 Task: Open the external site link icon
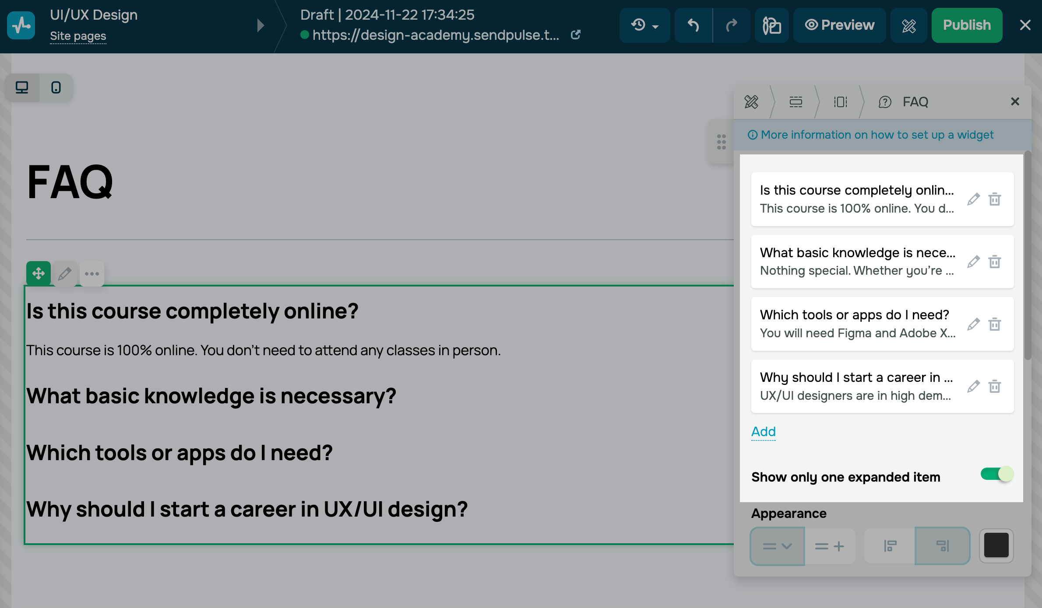coord(576,35)
